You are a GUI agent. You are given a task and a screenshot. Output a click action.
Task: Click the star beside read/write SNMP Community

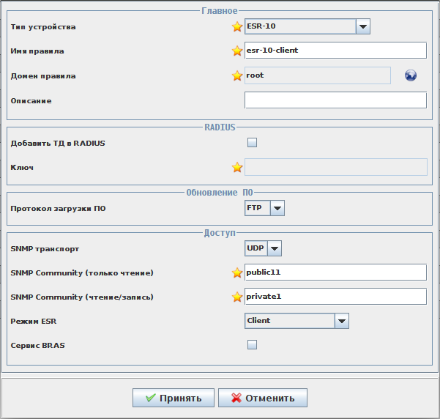[x=237, y=297]
